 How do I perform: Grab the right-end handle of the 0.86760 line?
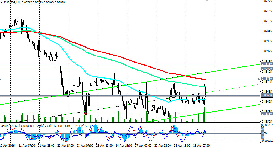(x=259, y=79)
